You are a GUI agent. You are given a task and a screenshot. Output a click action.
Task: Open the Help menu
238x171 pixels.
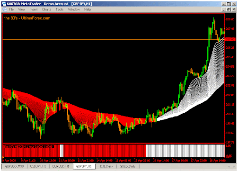[88, 9]
